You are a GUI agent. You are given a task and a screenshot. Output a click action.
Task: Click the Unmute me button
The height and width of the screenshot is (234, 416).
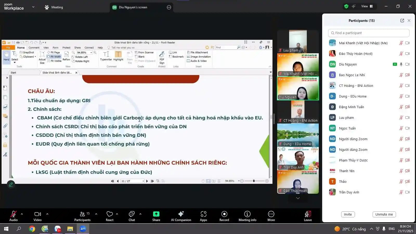point(384,214)
